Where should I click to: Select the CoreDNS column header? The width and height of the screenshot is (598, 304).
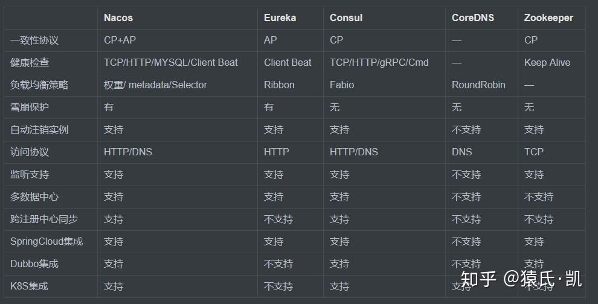473,18
